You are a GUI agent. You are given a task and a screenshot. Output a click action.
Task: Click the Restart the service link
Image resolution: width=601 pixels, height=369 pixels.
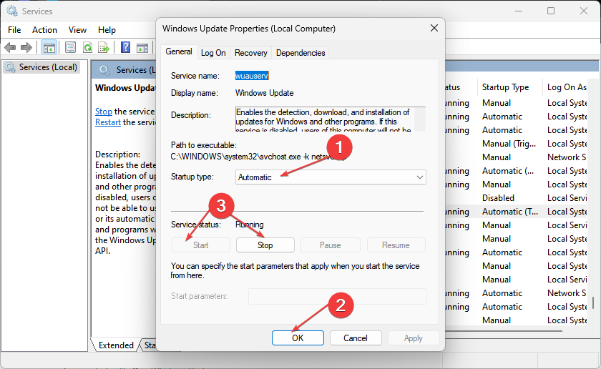pyautogui.click(x=108, y=122)
